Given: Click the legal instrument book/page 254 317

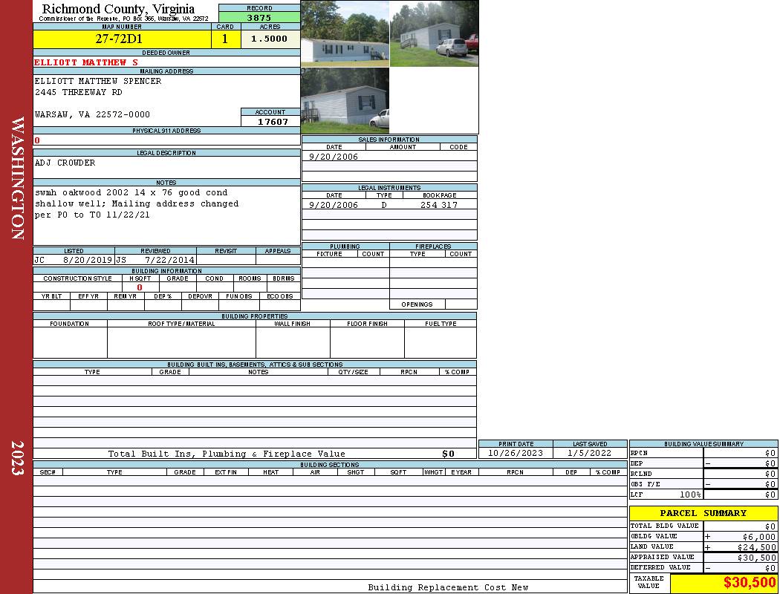Looking at the screenshot, I should (x=438, y=205).
